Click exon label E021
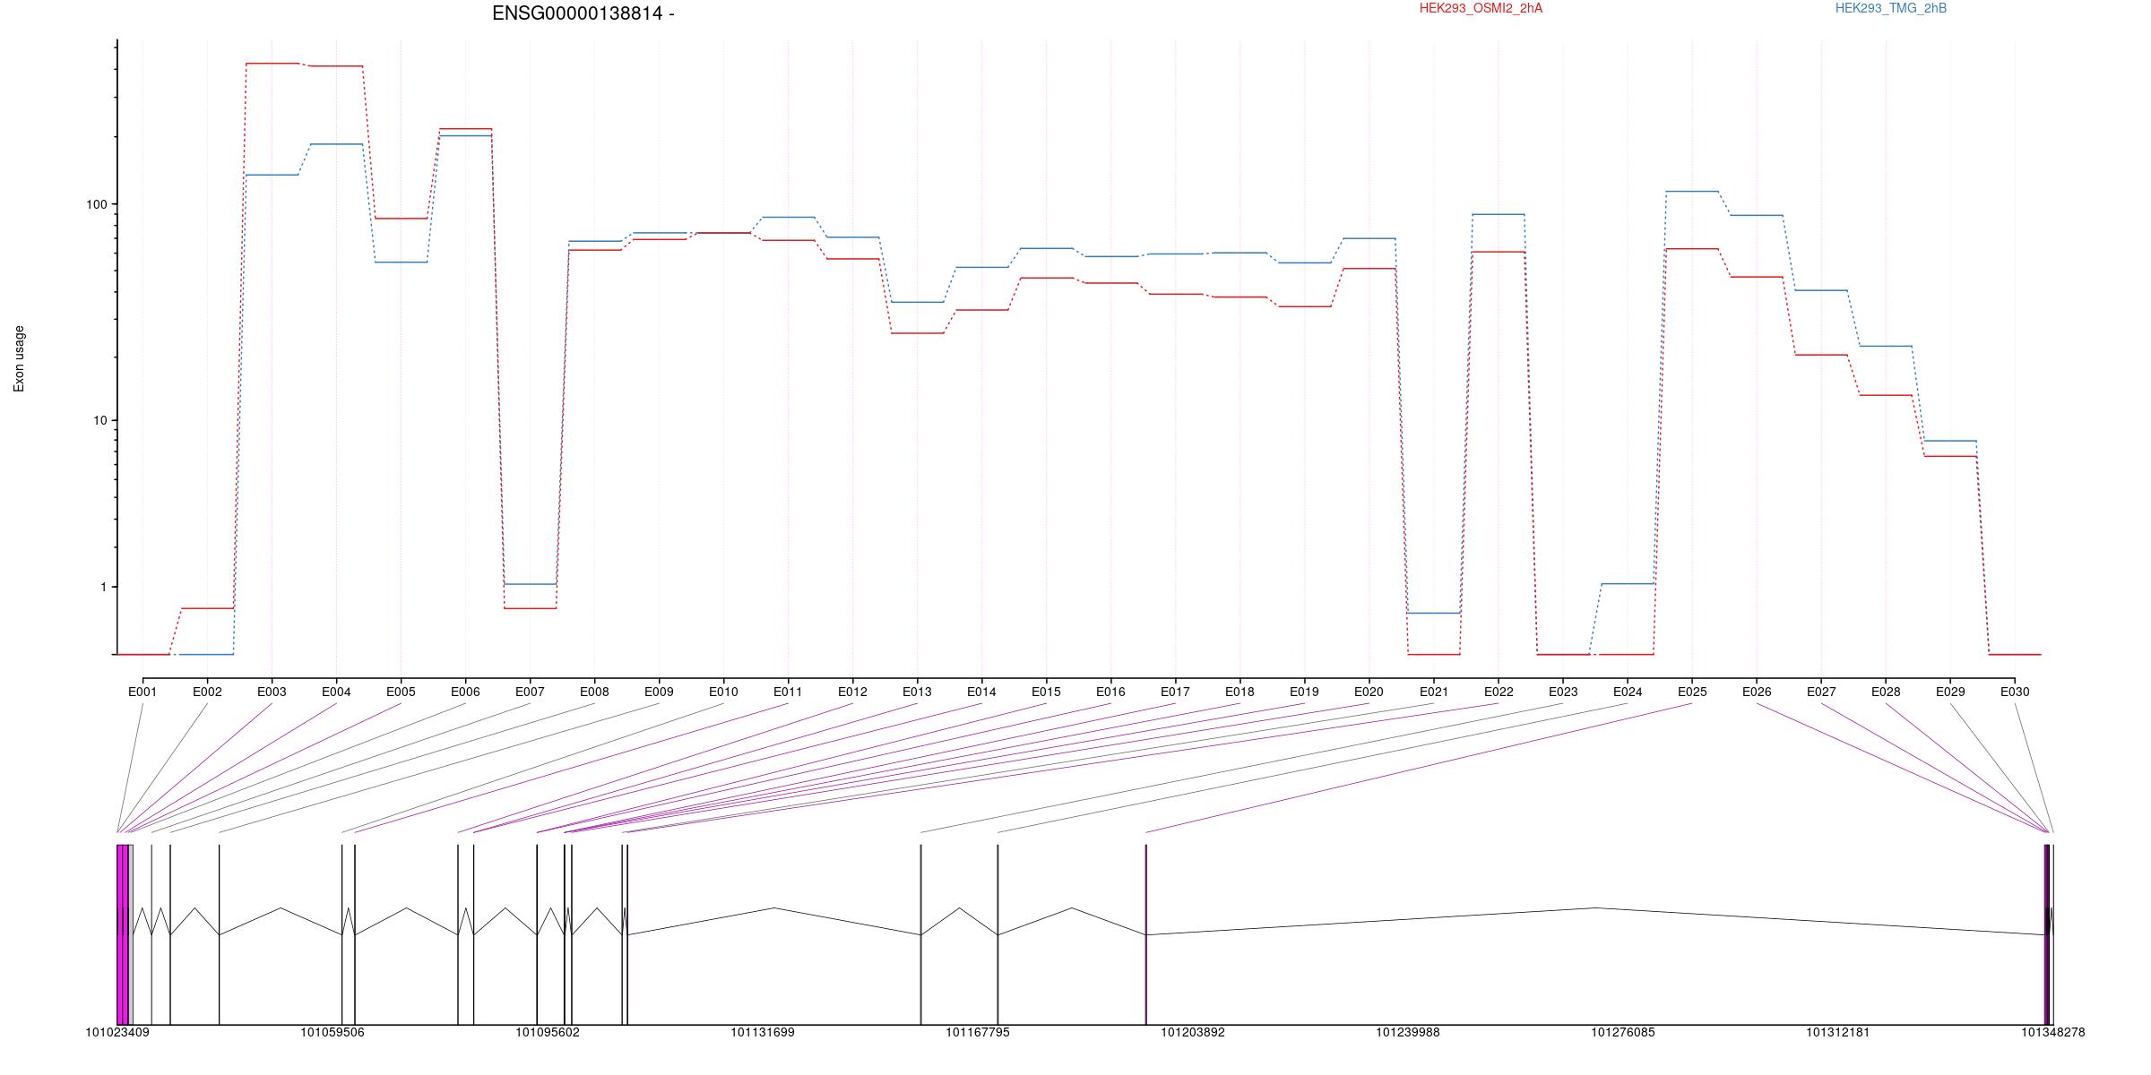This screenshot has width=2151, height=1075. (x=1434, y=692)
